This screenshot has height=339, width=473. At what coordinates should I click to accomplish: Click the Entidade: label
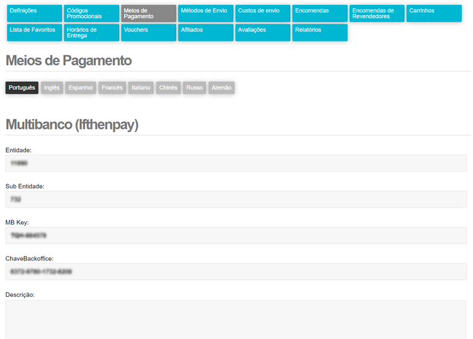[19, 150]
